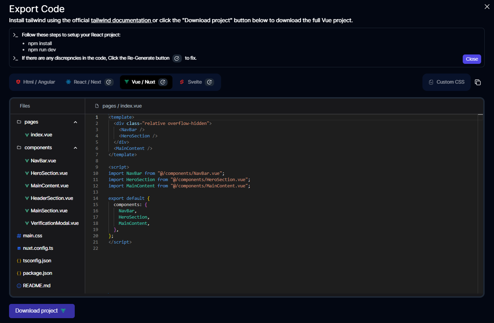Open MainSection.vue file

[x=49, y=211]
